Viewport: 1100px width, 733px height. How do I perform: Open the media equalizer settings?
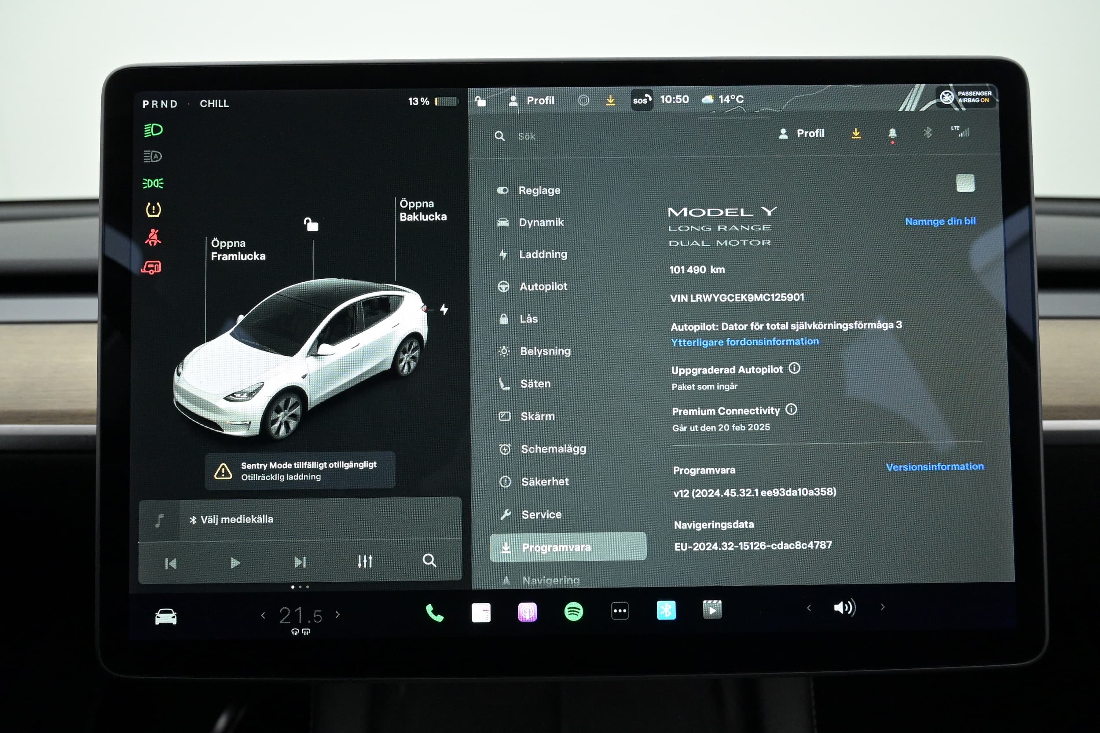365,561
